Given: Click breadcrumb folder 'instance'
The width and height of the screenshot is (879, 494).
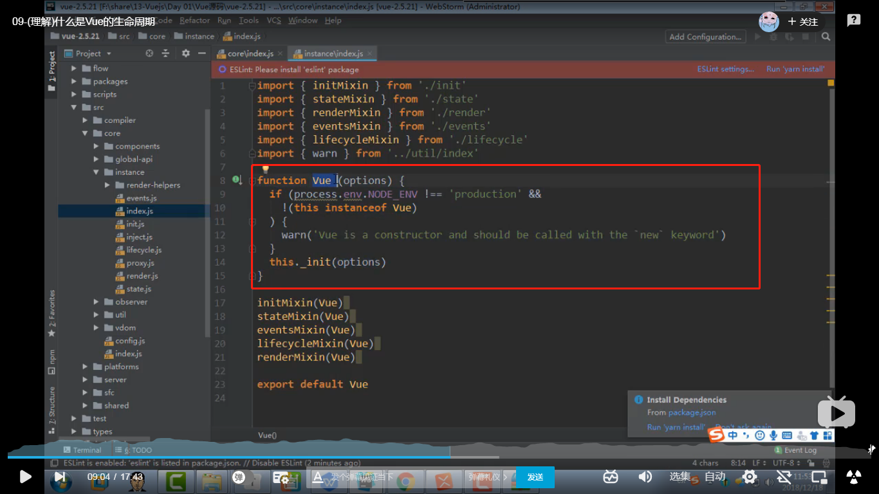Looking at the screenshot, I should coord(194,37).
